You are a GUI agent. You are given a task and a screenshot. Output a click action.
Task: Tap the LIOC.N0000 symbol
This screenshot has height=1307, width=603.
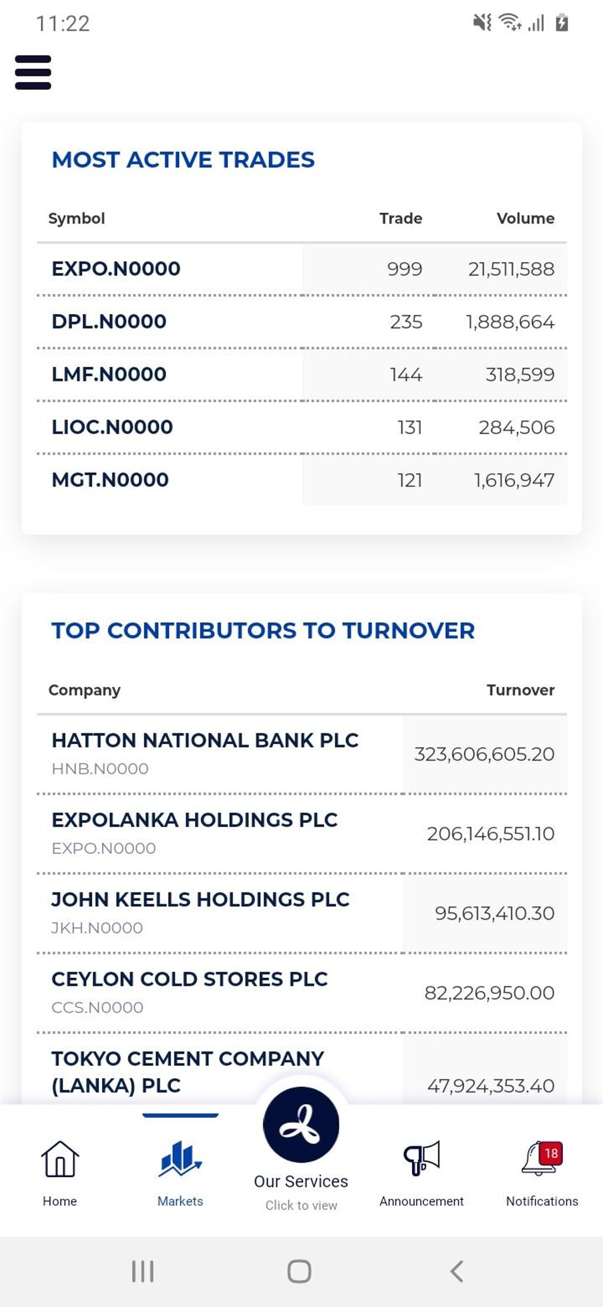112,427
